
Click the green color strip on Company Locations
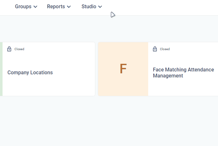(1, 69)
